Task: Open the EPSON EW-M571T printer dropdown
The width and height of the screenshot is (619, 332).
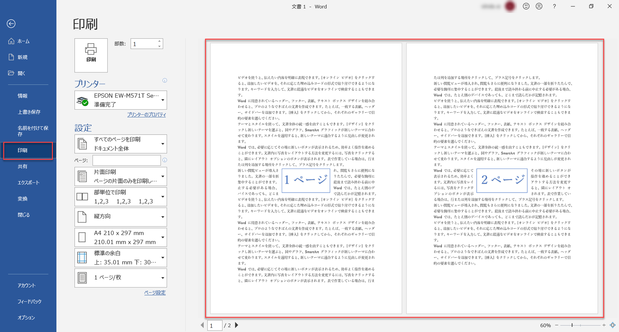Action: [x=121, y=100]
